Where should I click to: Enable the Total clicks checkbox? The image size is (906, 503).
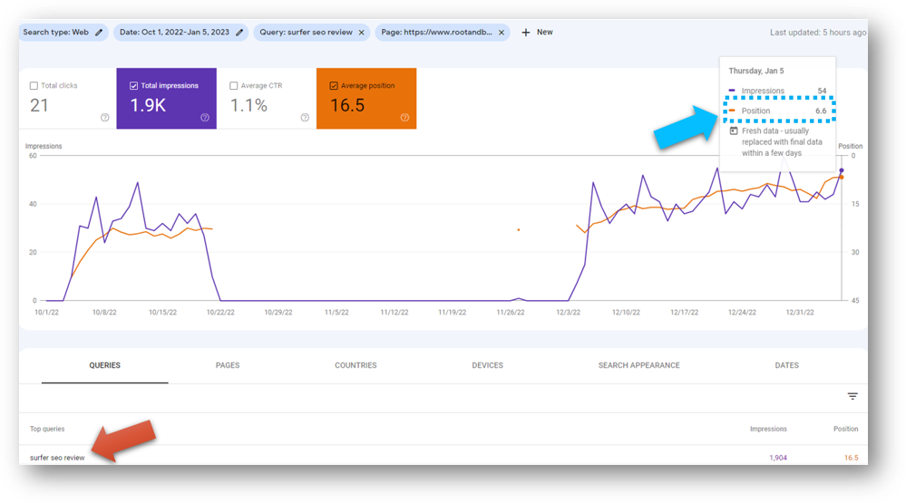[34, 85]
